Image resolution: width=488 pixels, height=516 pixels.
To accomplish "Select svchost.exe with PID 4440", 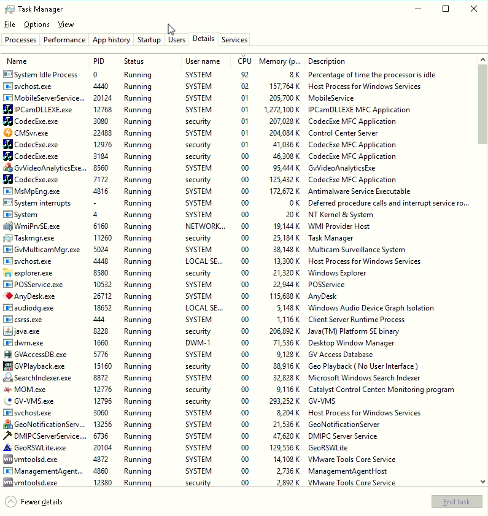I will coord(239,87).
